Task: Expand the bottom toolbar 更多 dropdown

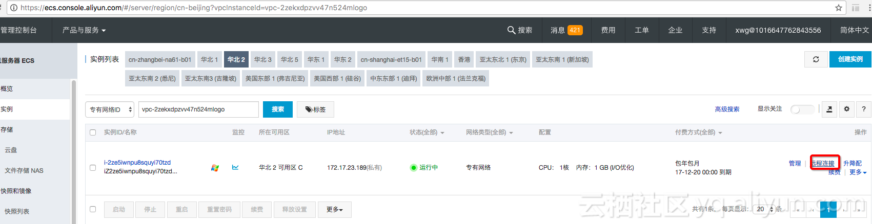Action: [x=335, y=210]
